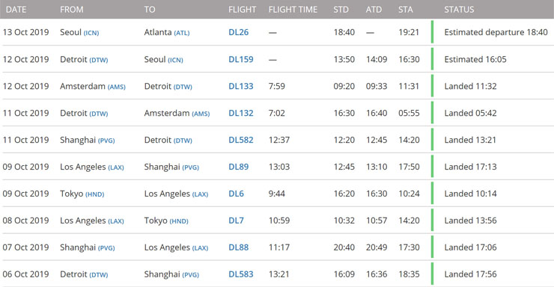554x287 pixels.
Task: Open flight DL89 link
Action: point(239,167)
